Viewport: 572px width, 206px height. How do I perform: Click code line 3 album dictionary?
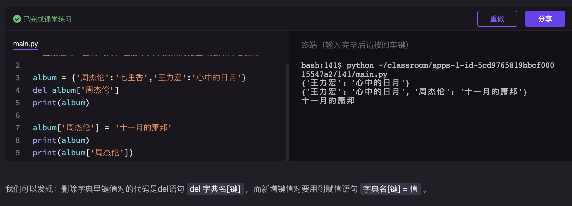click(x=139, y=78)
